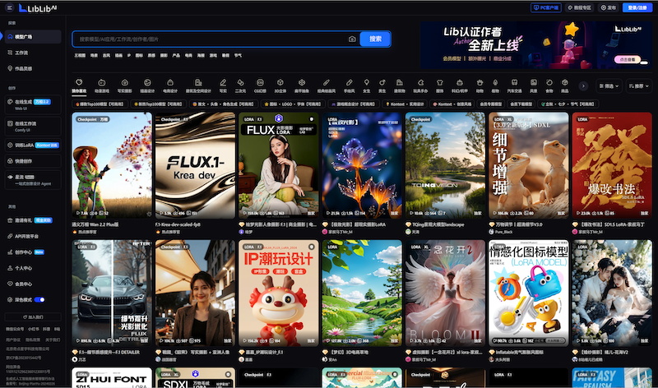Open the 爆改书法 red calligraphy card
This screenshot has height=388, width=658.
(x=612, y=165)
